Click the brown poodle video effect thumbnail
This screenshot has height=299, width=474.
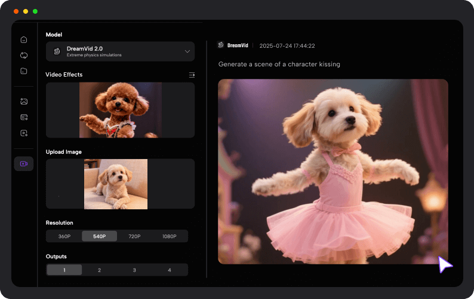pyautogui.click(x=120, y=110)
